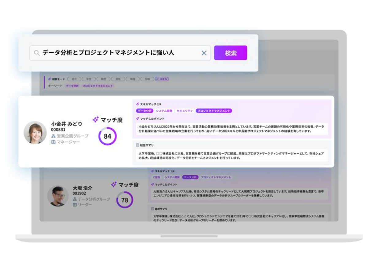The width and height of the screenshot is (367, 275).
Task: Click the データ分析グループ department text
Action: tap(94, 199)
